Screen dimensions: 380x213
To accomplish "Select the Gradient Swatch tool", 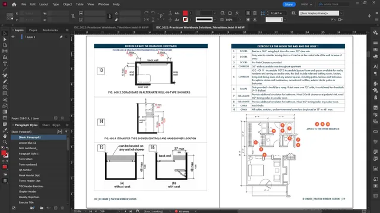I will pyautogui.click(x=5, y=112).
